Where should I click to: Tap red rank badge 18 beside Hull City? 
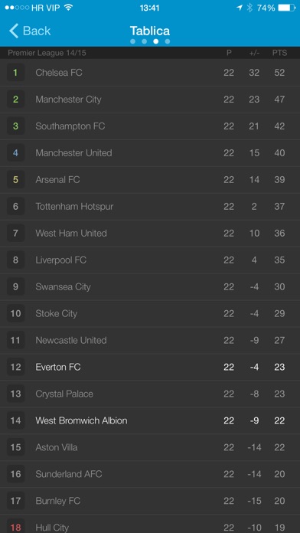click(15, 527)
